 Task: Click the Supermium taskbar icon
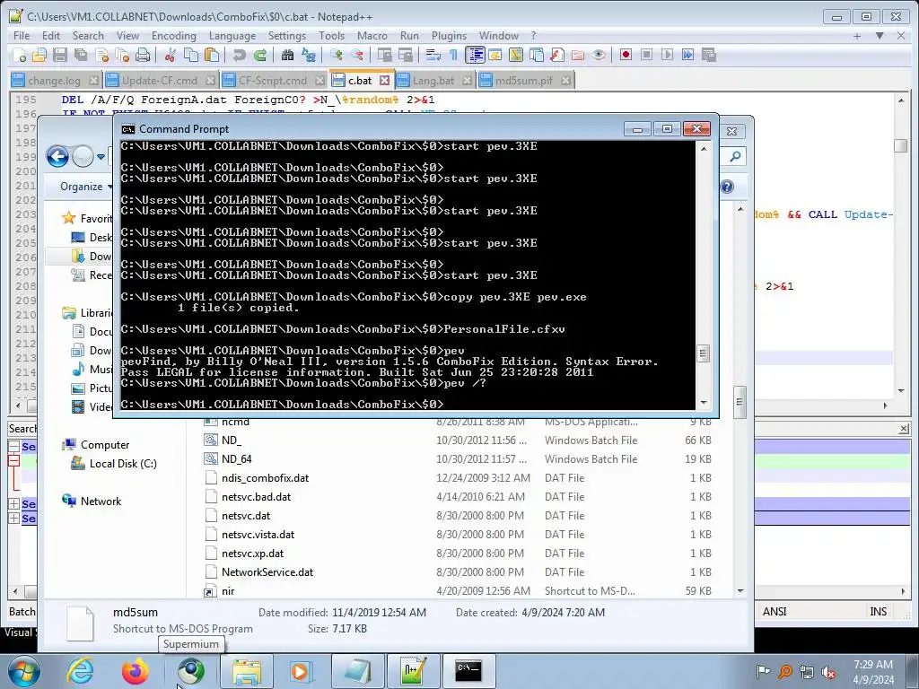tap(191, 670)
